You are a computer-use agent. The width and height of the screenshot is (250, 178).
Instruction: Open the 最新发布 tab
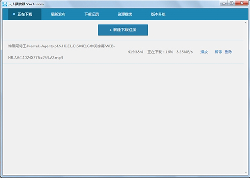pyautogui.click(x=58, y=15)
